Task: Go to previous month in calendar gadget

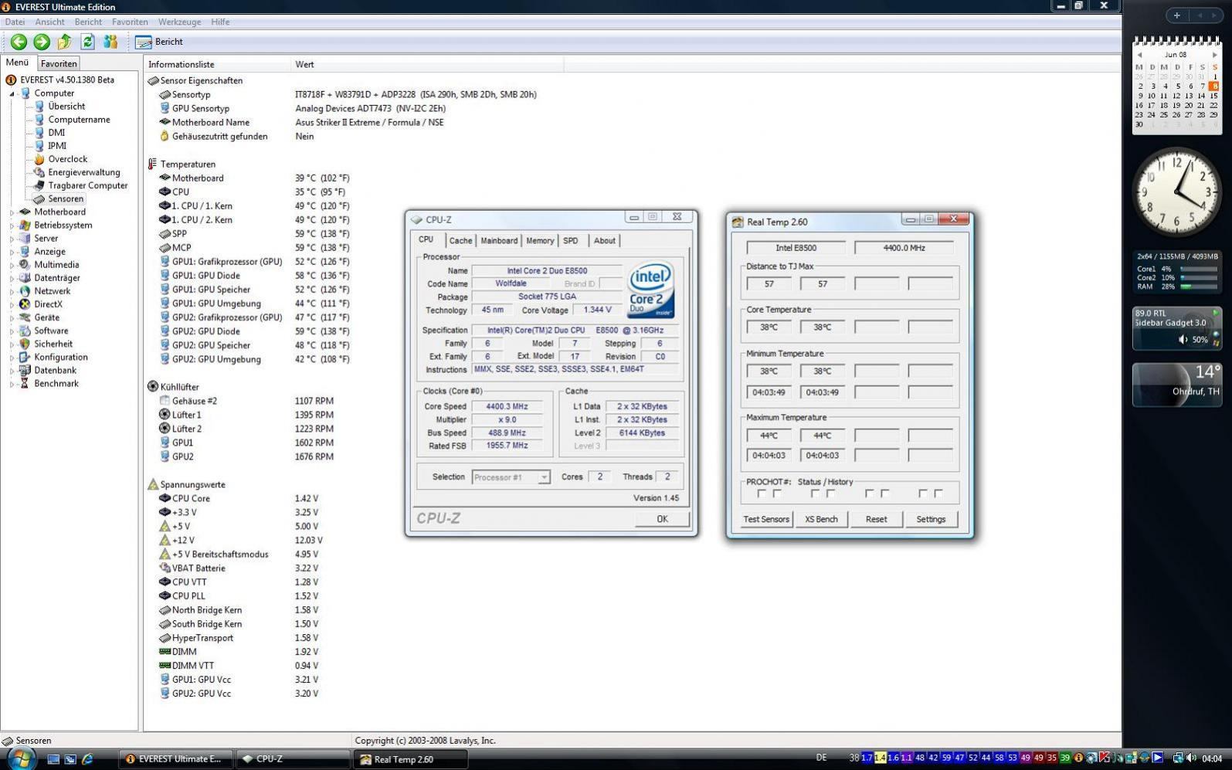Action: coord(1139,55)
